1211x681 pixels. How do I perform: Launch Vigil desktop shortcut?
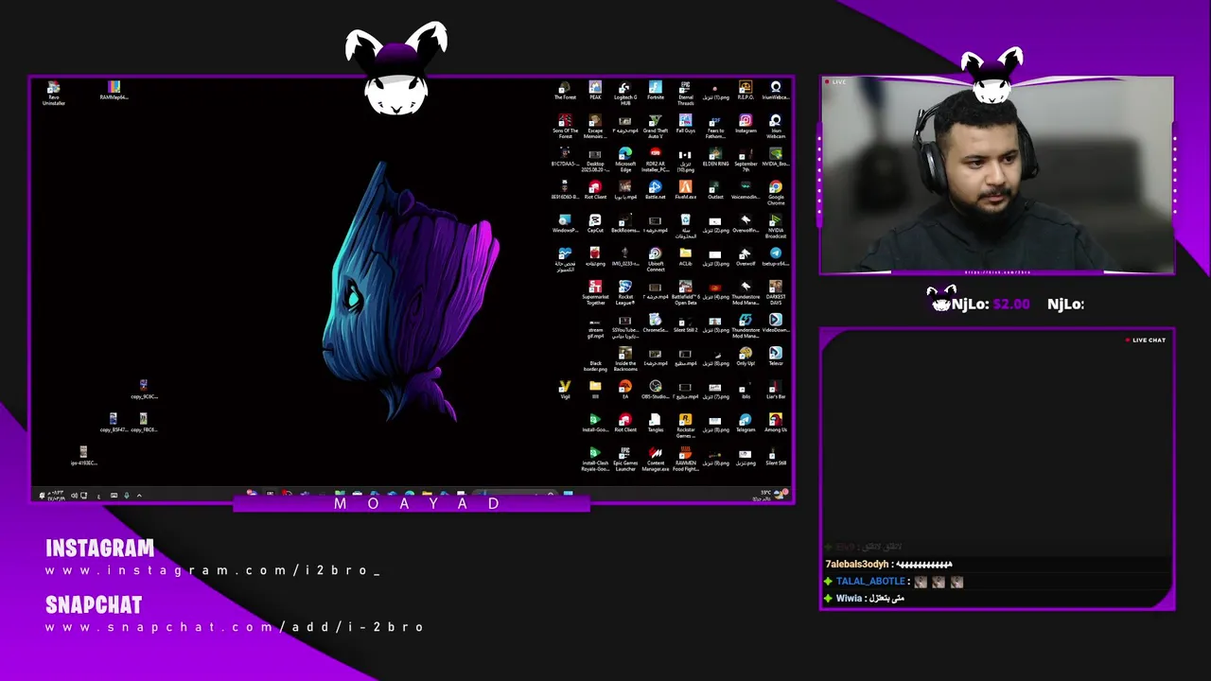[x=565, y=389]
